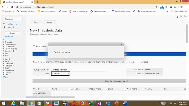This screenshot has height=106, width=189.
Task: Open Outlook from the taskbar
Action: click(x=108, y=103)
